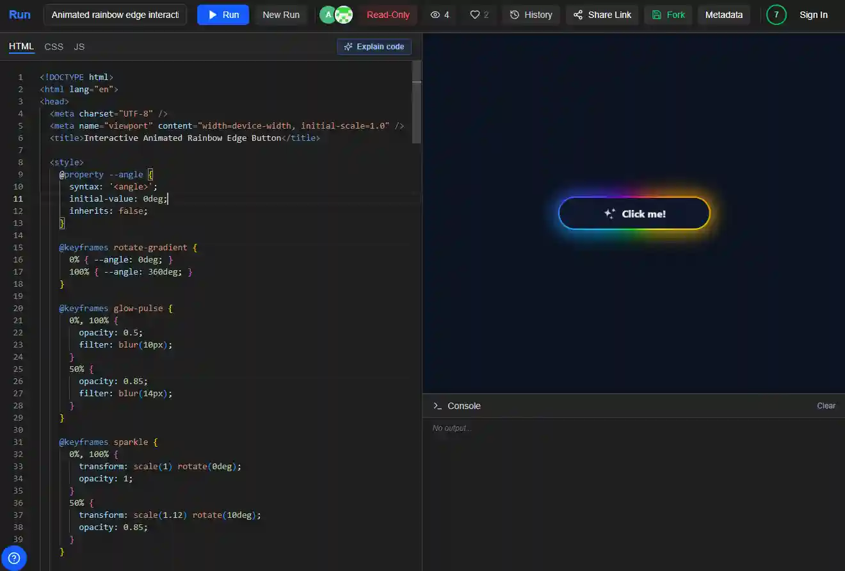Clear the console output
Image resolution: width=845 pixels, height=571 pixels.
[x=826, y=405]
